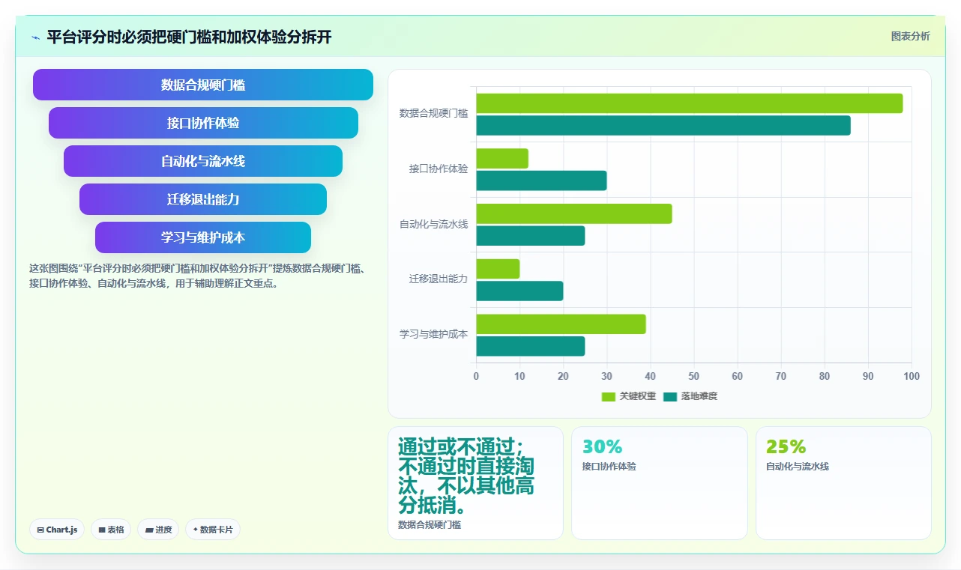
Task: Click the 学习与维护成本 y-axis label
Action: (433, 335)
